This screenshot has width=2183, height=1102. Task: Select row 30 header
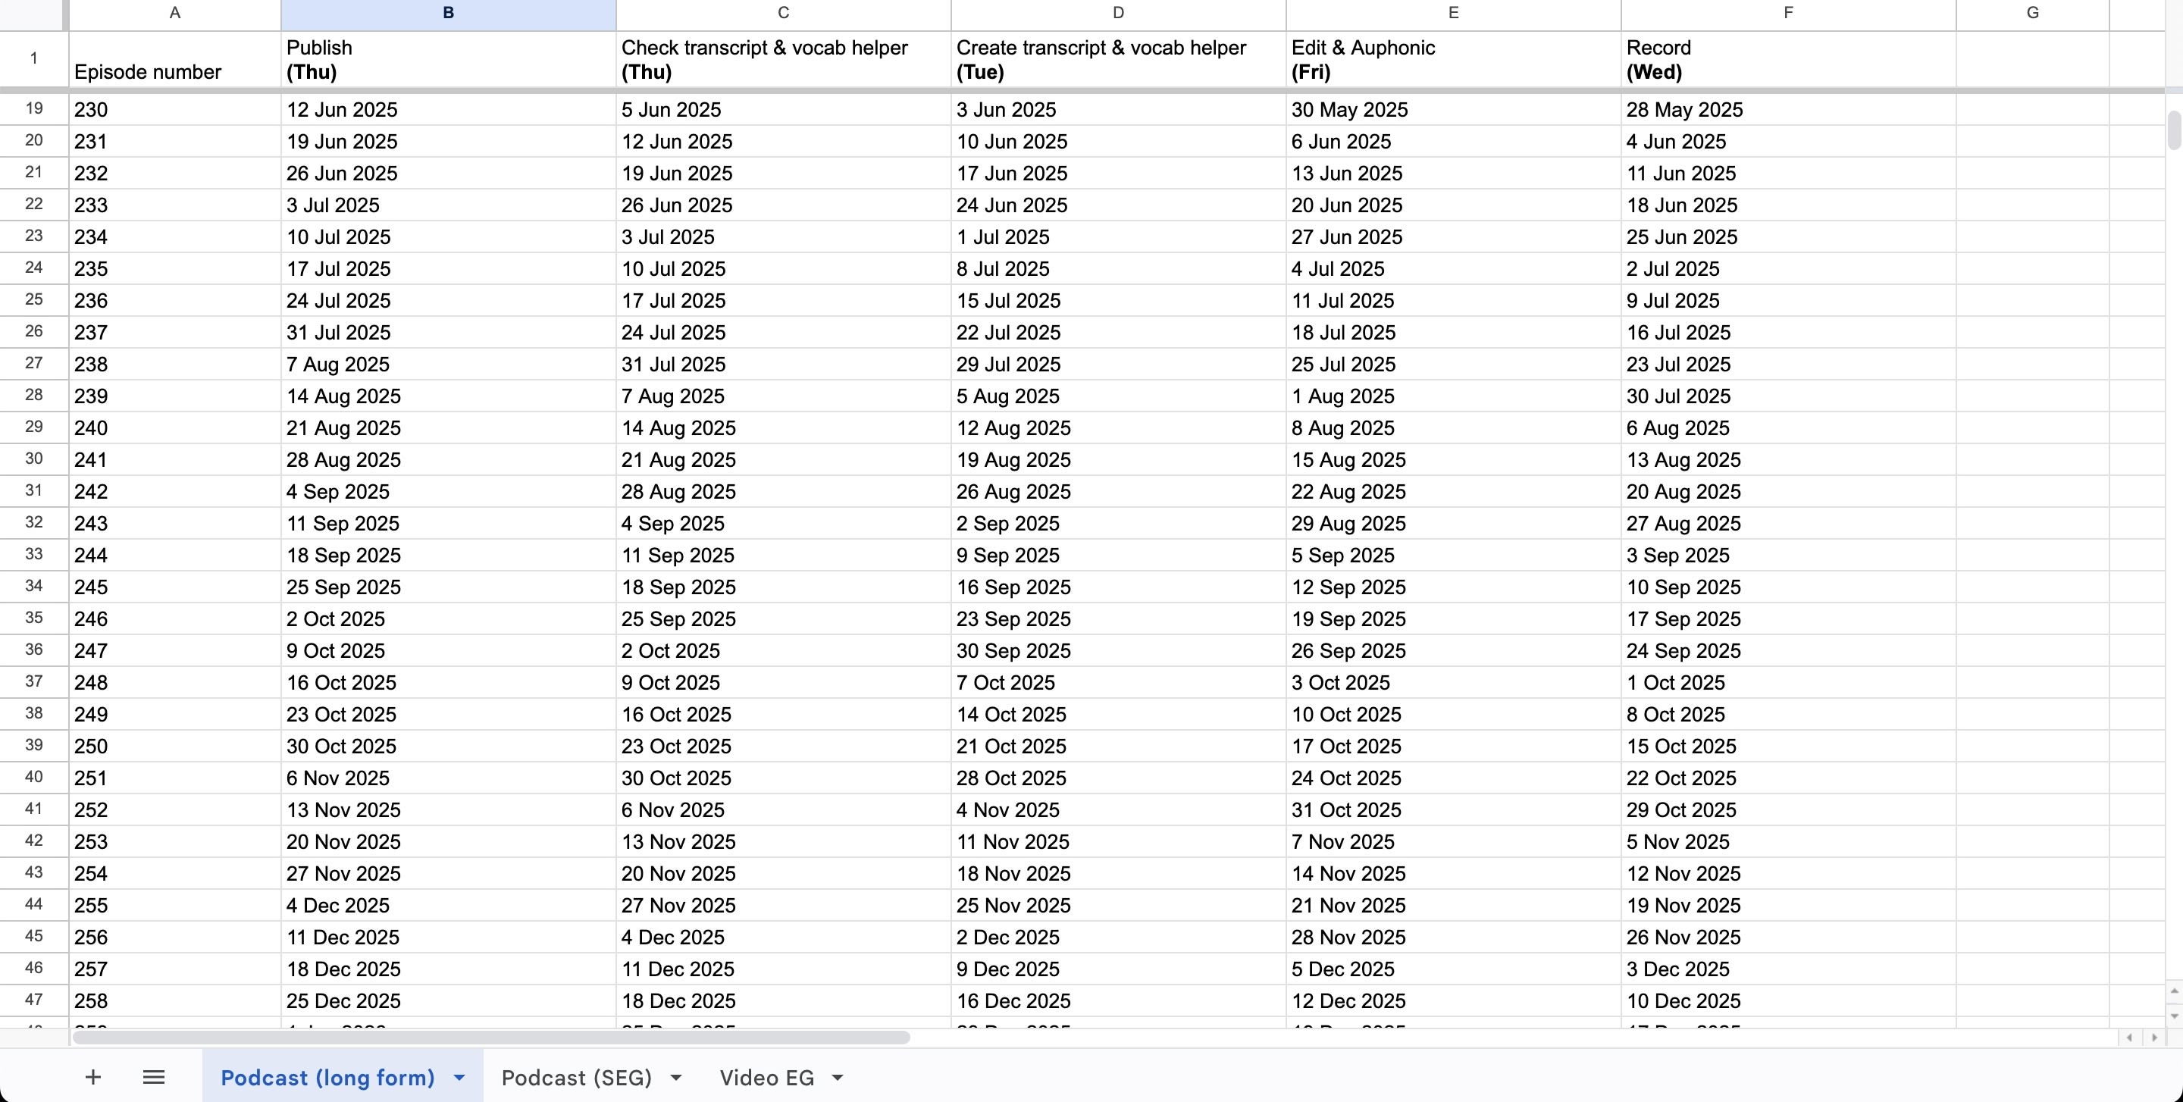click(34, 459)
